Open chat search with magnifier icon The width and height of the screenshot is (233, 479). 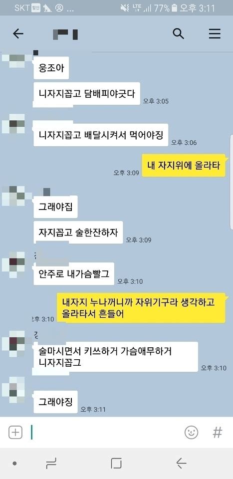click(178, 33)
